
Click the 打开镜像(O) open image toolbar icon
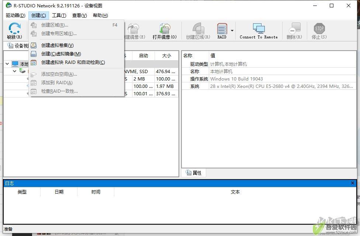tap(165, 31)
